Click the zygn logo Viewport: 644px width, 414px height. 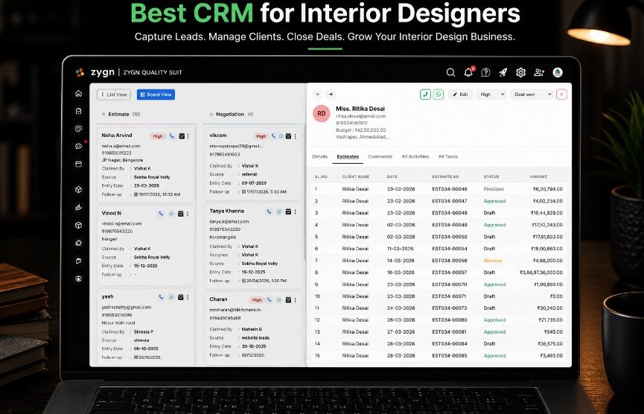95,72
